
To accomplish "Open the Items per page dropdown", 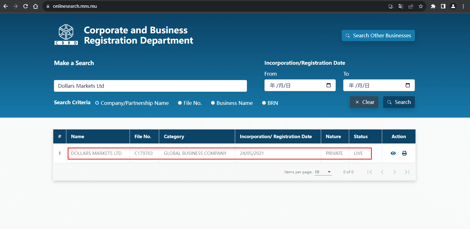I will (323, 172).
